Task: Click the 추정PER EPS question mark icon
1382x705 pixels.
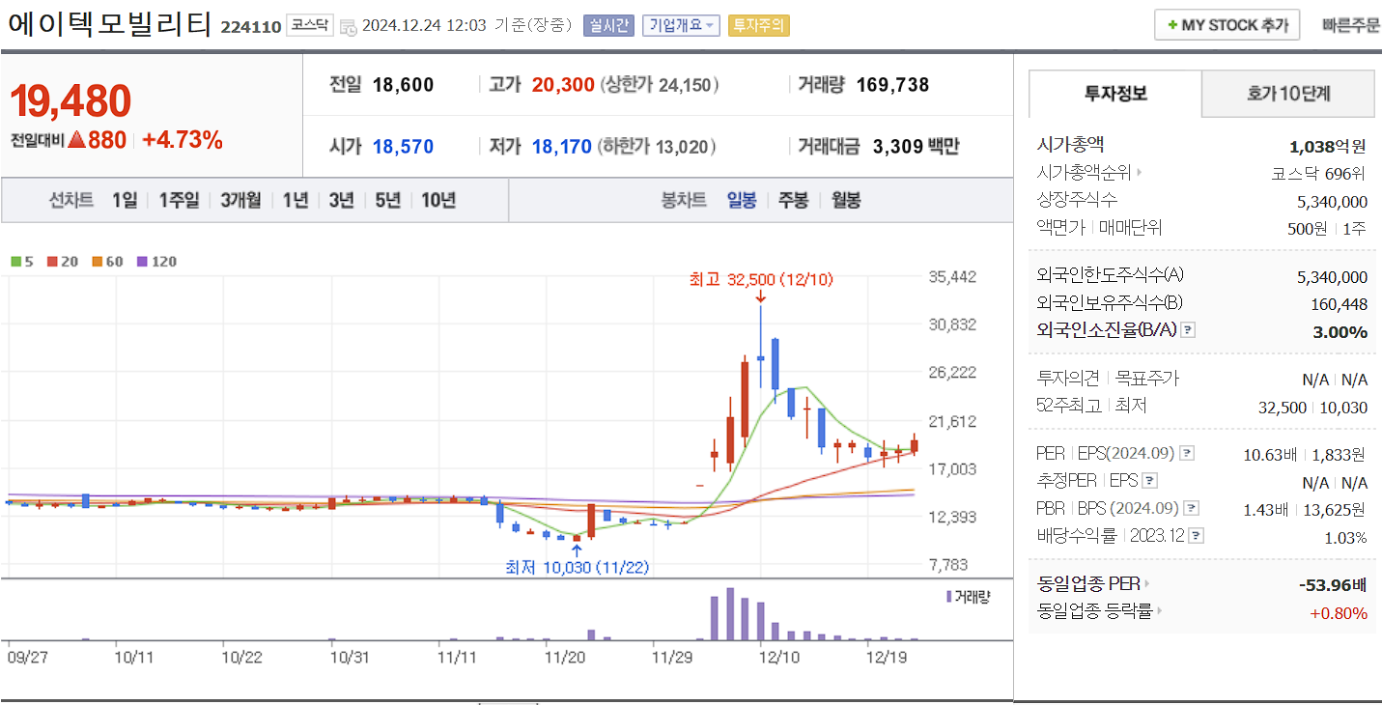Action: click(1148, 481)
